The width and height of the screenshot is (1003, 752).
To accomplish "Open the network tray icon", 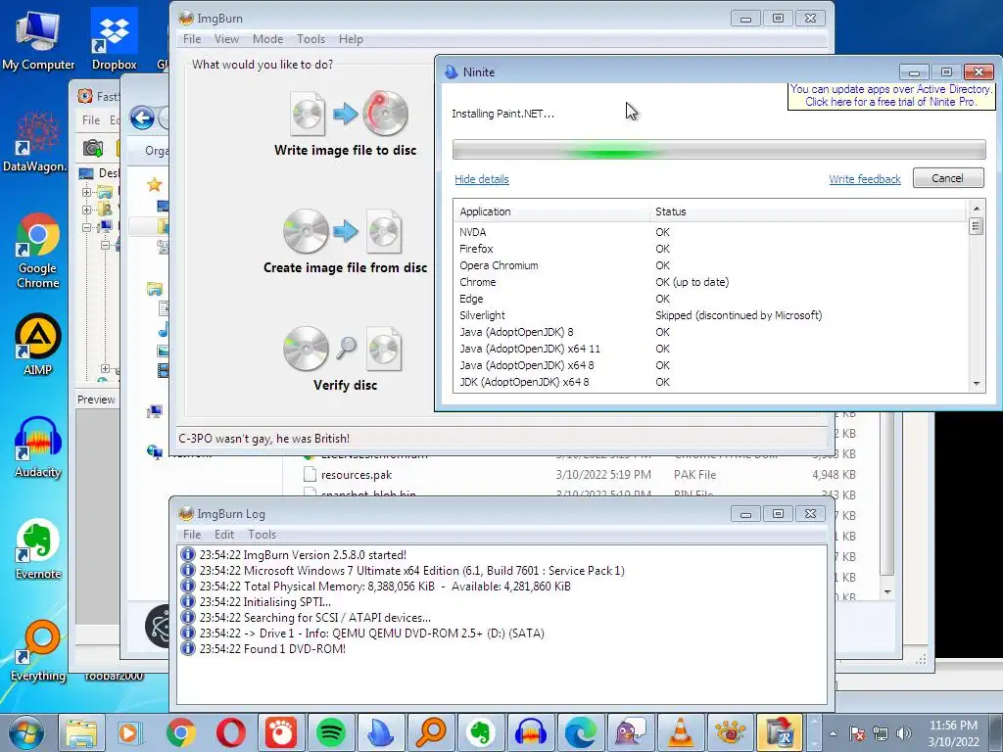I will pos(881,733).
